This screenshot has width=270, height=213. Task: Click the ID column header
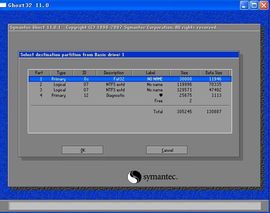click(x=84, y=73)
